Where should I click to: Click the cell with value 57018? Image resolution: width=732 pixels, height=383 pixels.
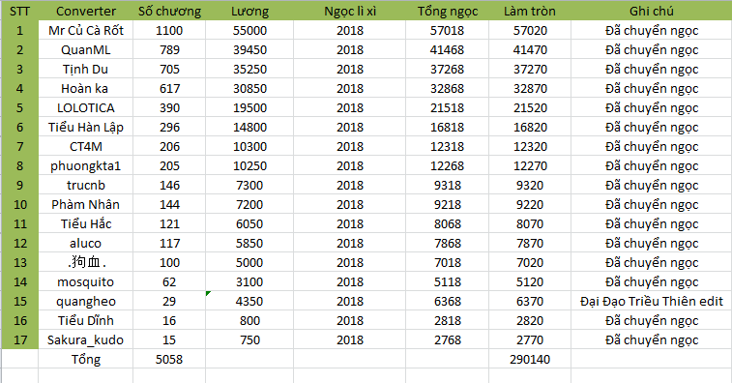point(447,30)
